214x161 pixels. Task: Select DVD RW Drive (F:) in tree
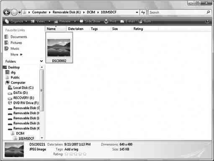26,103
